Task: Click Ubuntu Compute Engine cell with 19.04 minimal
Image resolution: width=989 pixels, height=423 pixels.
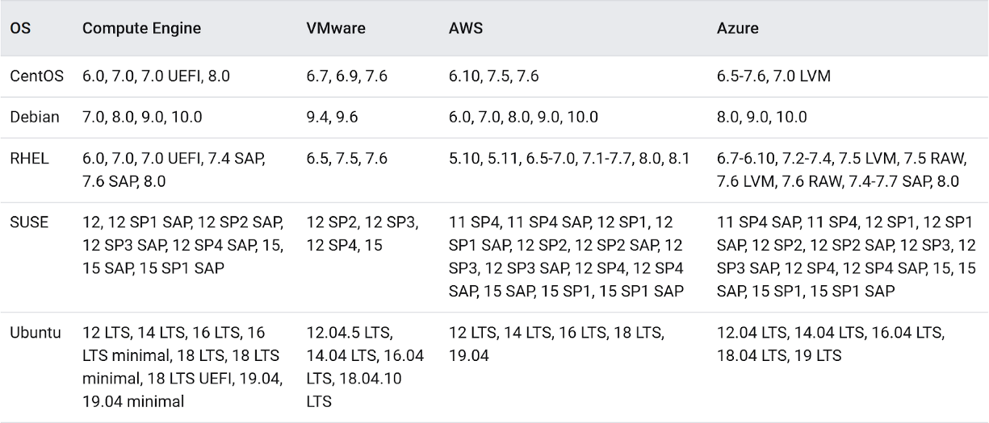Action: (182, 367)
